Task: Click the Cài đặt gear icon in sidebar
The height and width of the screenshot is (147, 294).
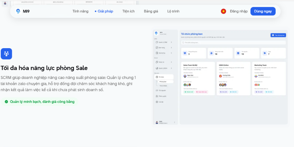Action: pos(156,102)
